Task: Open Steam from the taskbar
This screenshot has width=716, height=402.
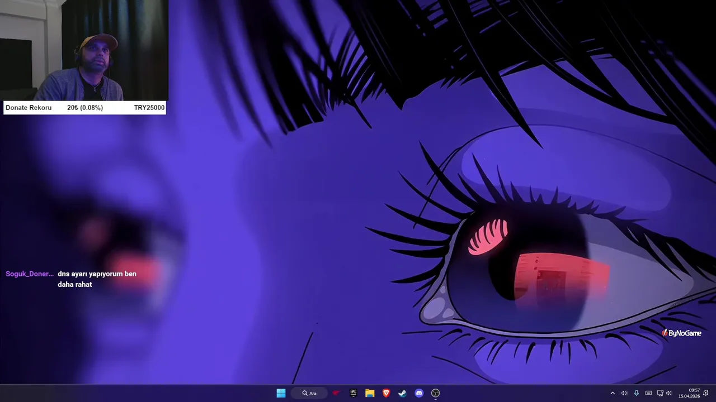Action: coord(402,393)
